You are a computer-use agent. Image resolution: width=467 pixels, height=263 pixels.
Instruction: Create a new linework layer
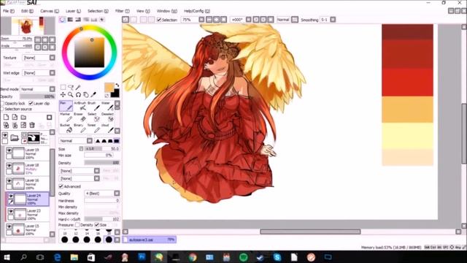pos(15,117)
